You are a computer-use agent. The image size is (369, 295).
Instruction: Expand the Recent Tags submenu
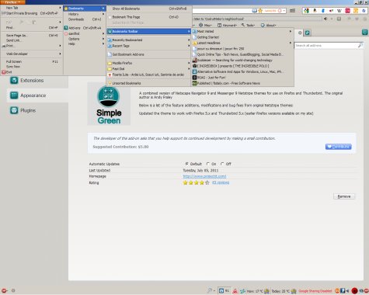tap(149, 46)
